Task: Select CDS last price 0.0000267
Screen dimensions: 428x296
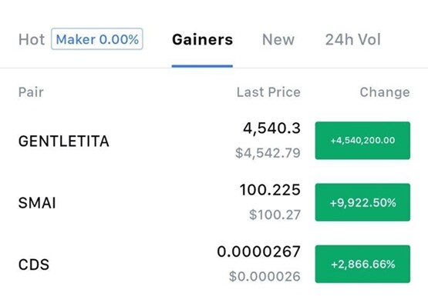Action: [259, 251]
